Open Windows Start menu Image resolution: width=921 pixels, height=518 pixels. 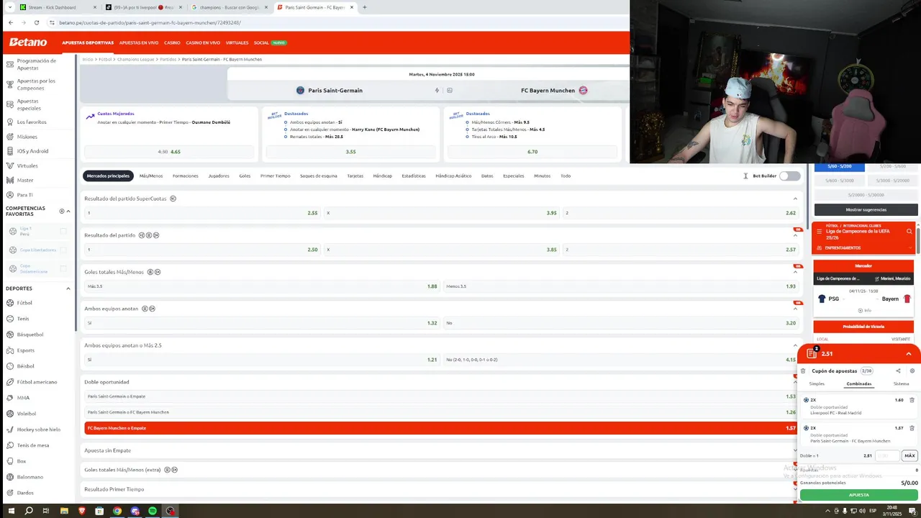tap(11, 511)
